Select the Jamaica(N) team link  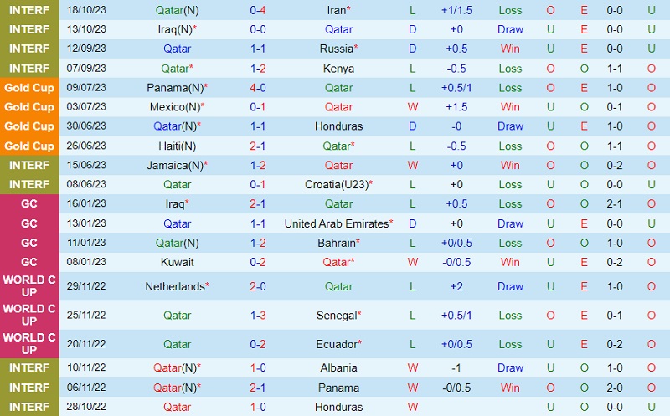[175, 165]
